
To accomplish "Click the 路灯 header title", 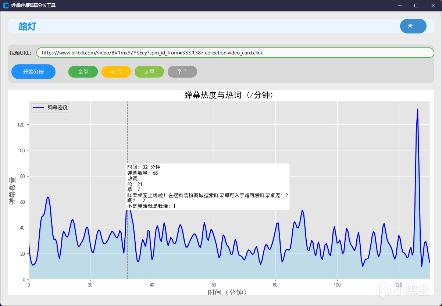I will pos(28,26).
